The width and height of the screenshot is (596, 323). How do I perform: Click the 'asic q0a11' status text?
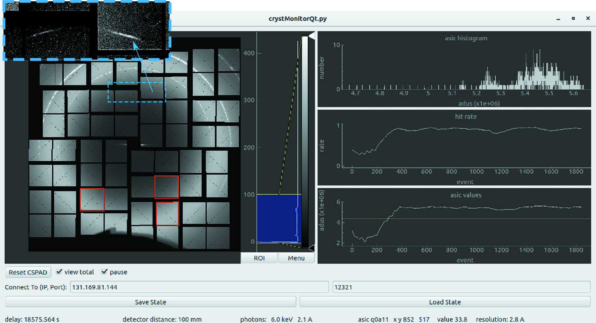click(373, 319)
